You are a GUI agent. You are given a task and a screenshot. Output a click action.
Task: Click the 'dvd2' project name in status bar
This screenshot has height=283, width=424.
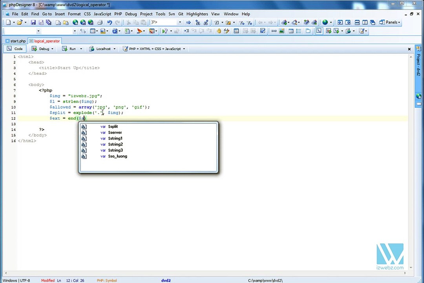tap(166, 281)
